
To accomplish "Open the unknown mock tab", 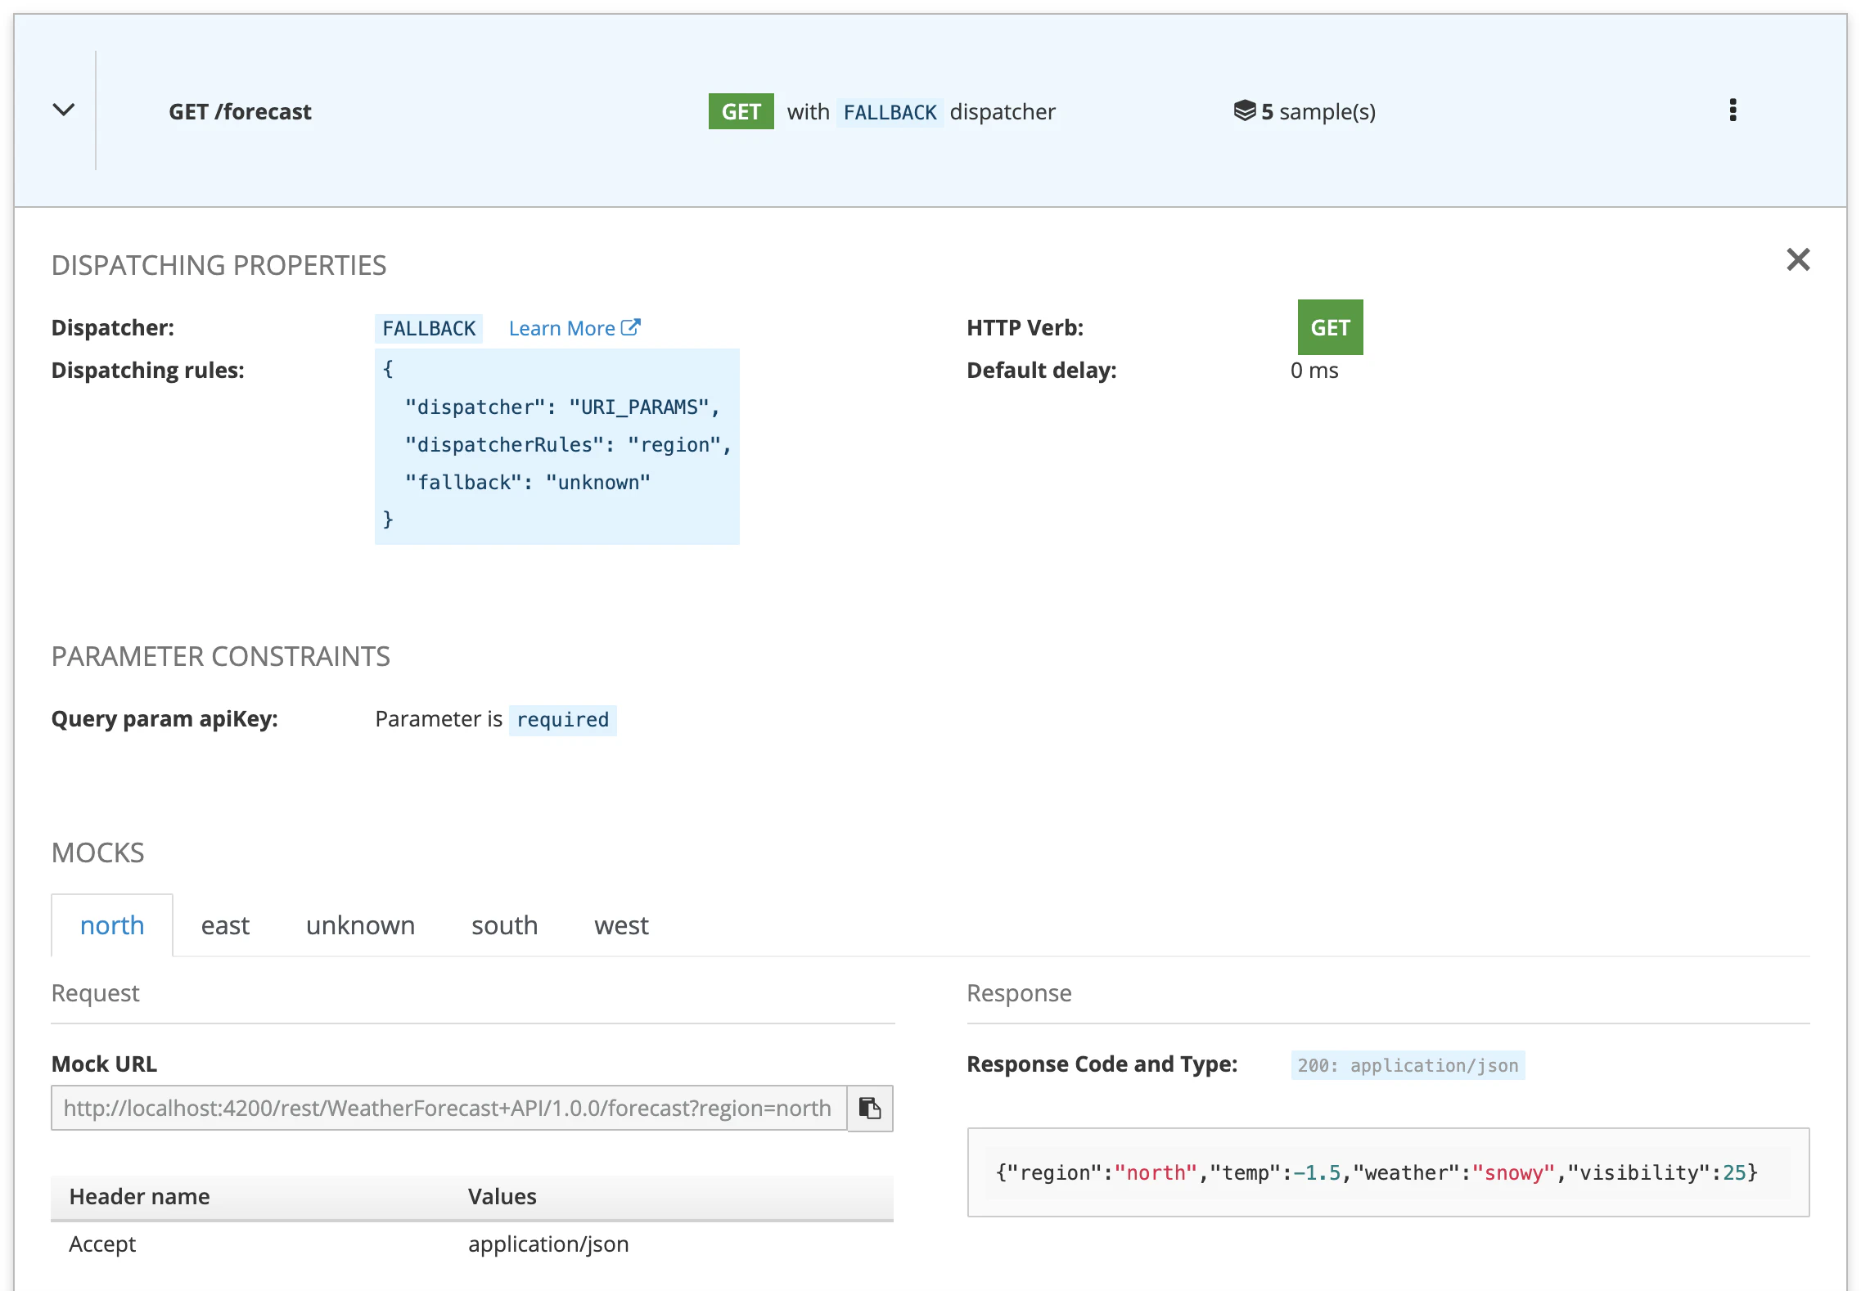I will tap(360, 925).
